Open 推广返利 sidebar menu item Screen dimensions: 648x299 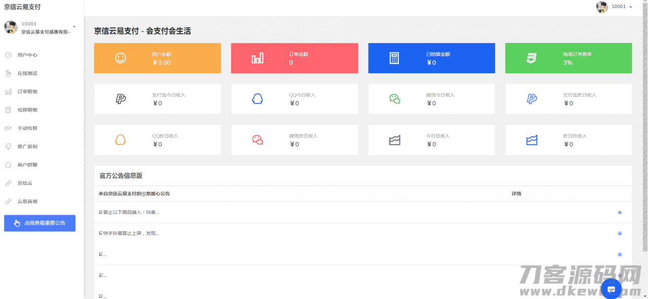(27, 146)
